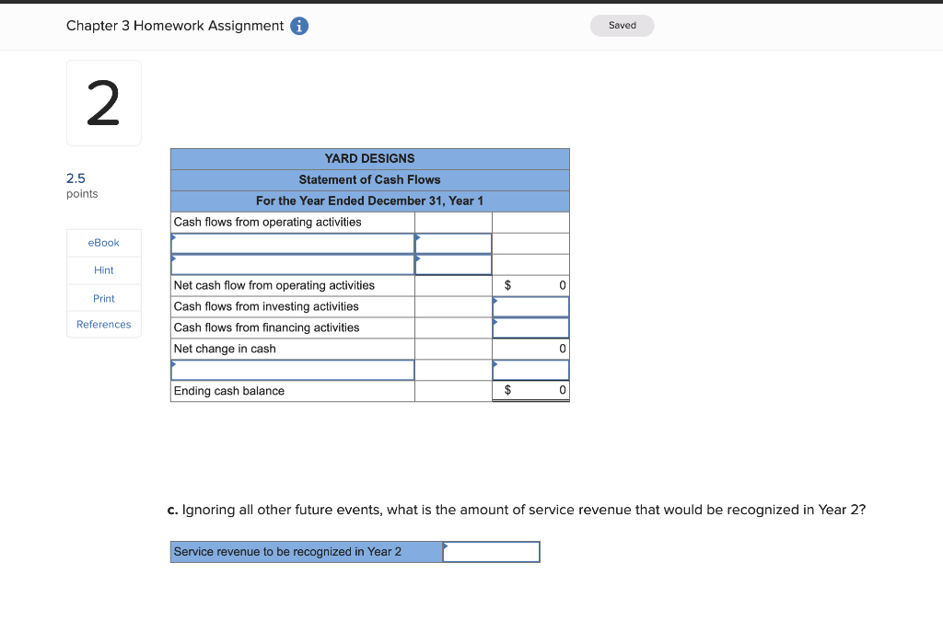Click the Hint link

[103, 270]
